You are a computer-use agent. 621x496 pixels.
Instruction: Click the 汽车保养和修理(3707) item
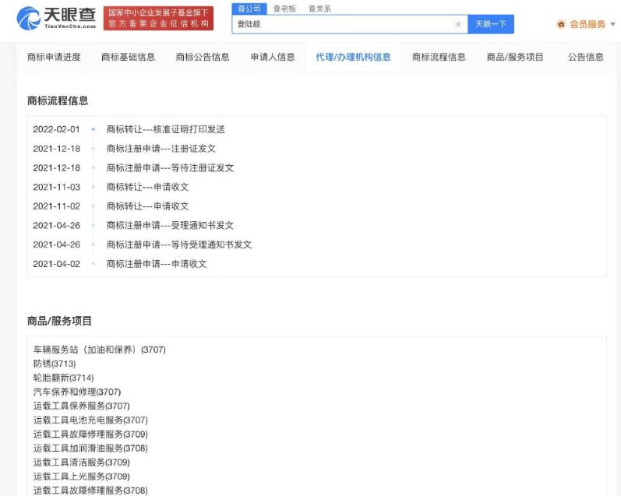(77, 392)
